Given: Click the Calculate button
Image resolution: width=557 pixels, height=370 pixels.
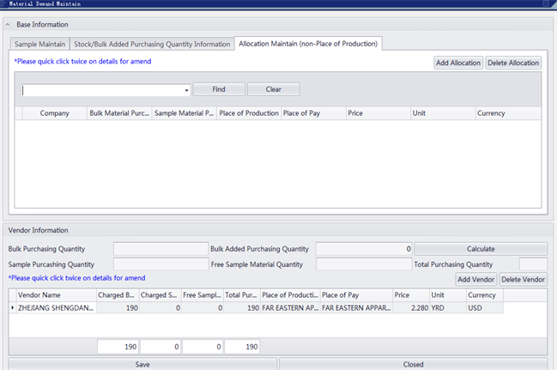Looking at the screenshot, I should [x=481, y=249].
